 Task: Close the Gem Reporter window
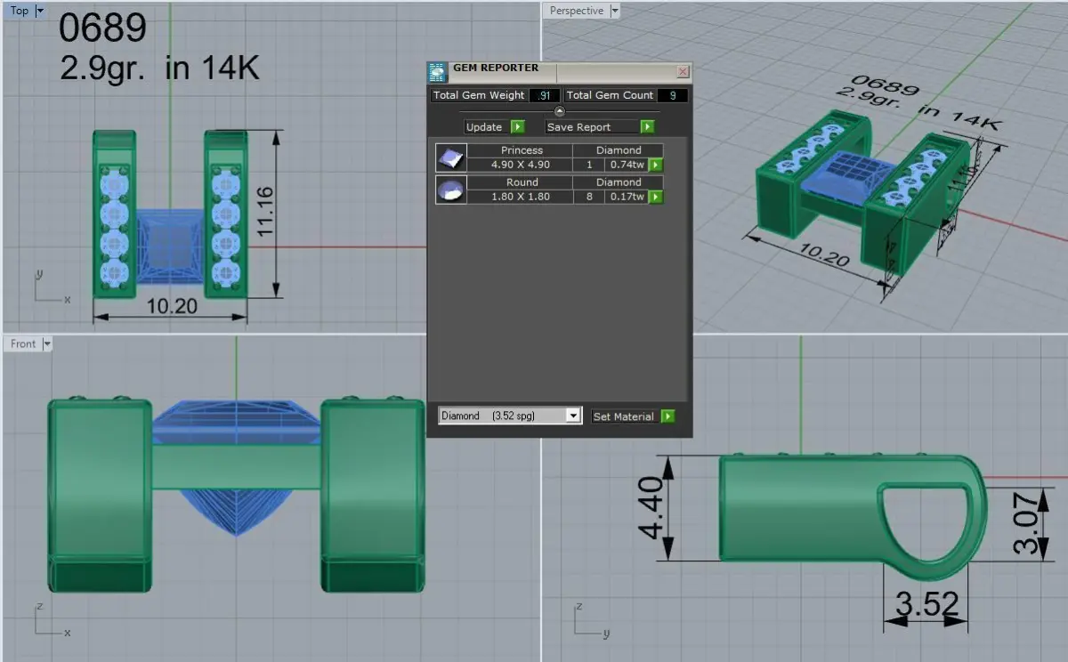683,71
